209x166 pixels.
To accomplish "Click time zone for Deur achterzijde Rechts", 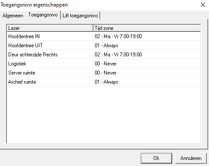I will [x=147, y=55].
